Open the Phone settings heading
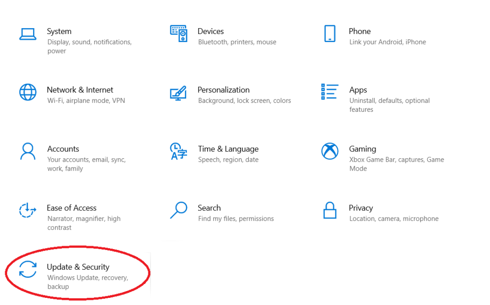Viewport: 490px width, 305px height. click(360, 31)
